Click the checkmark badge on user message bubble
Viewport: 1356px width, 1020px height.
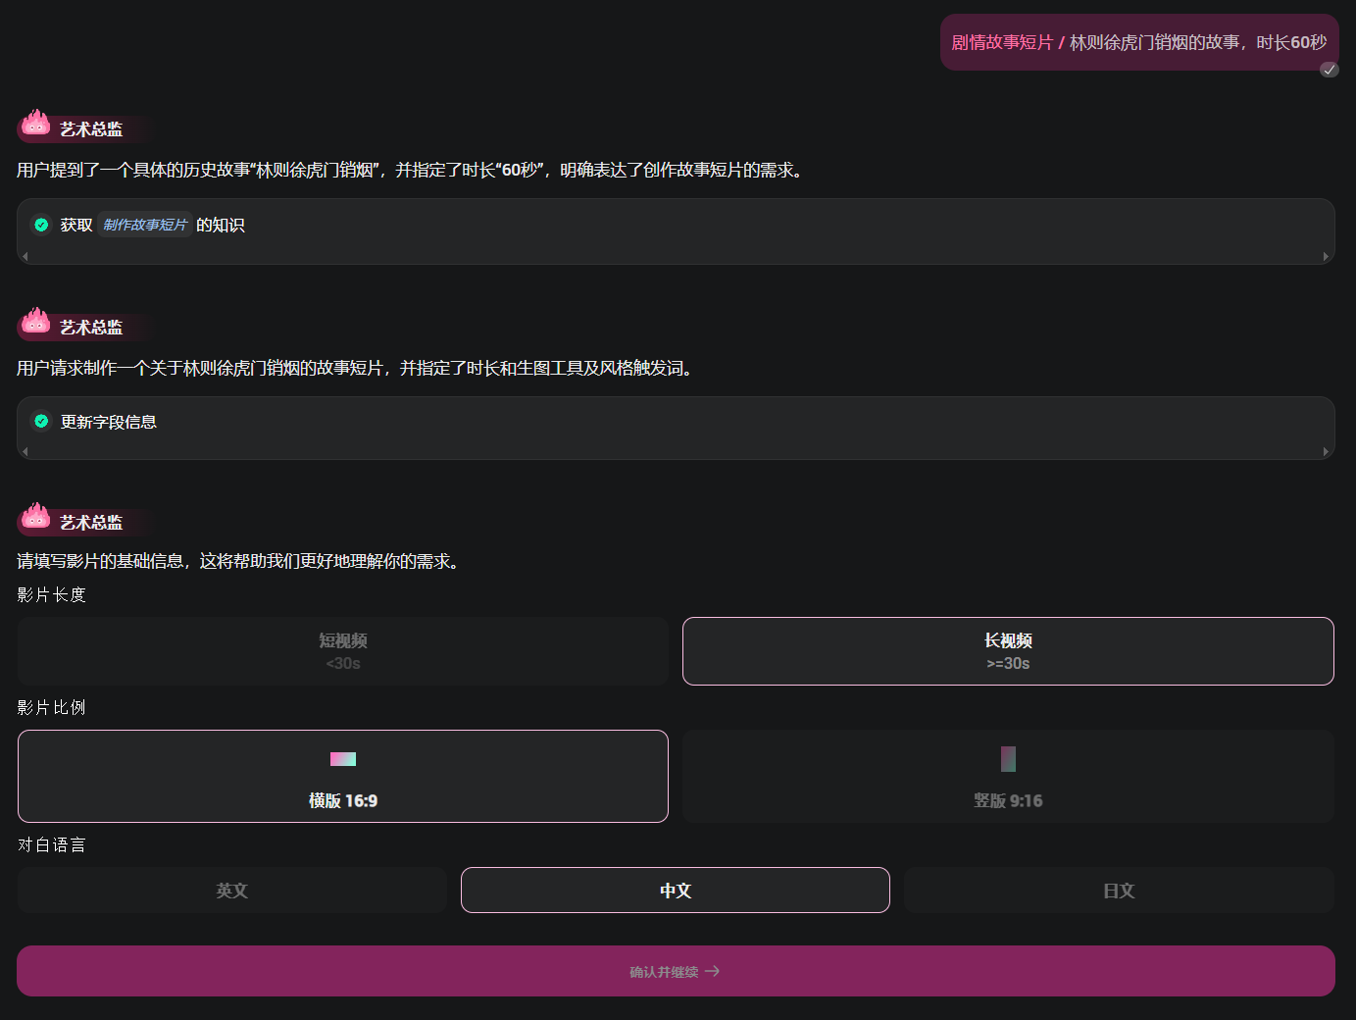1329,70
